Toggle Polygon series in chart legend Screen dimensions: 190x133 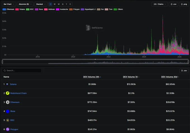[74, 9]
